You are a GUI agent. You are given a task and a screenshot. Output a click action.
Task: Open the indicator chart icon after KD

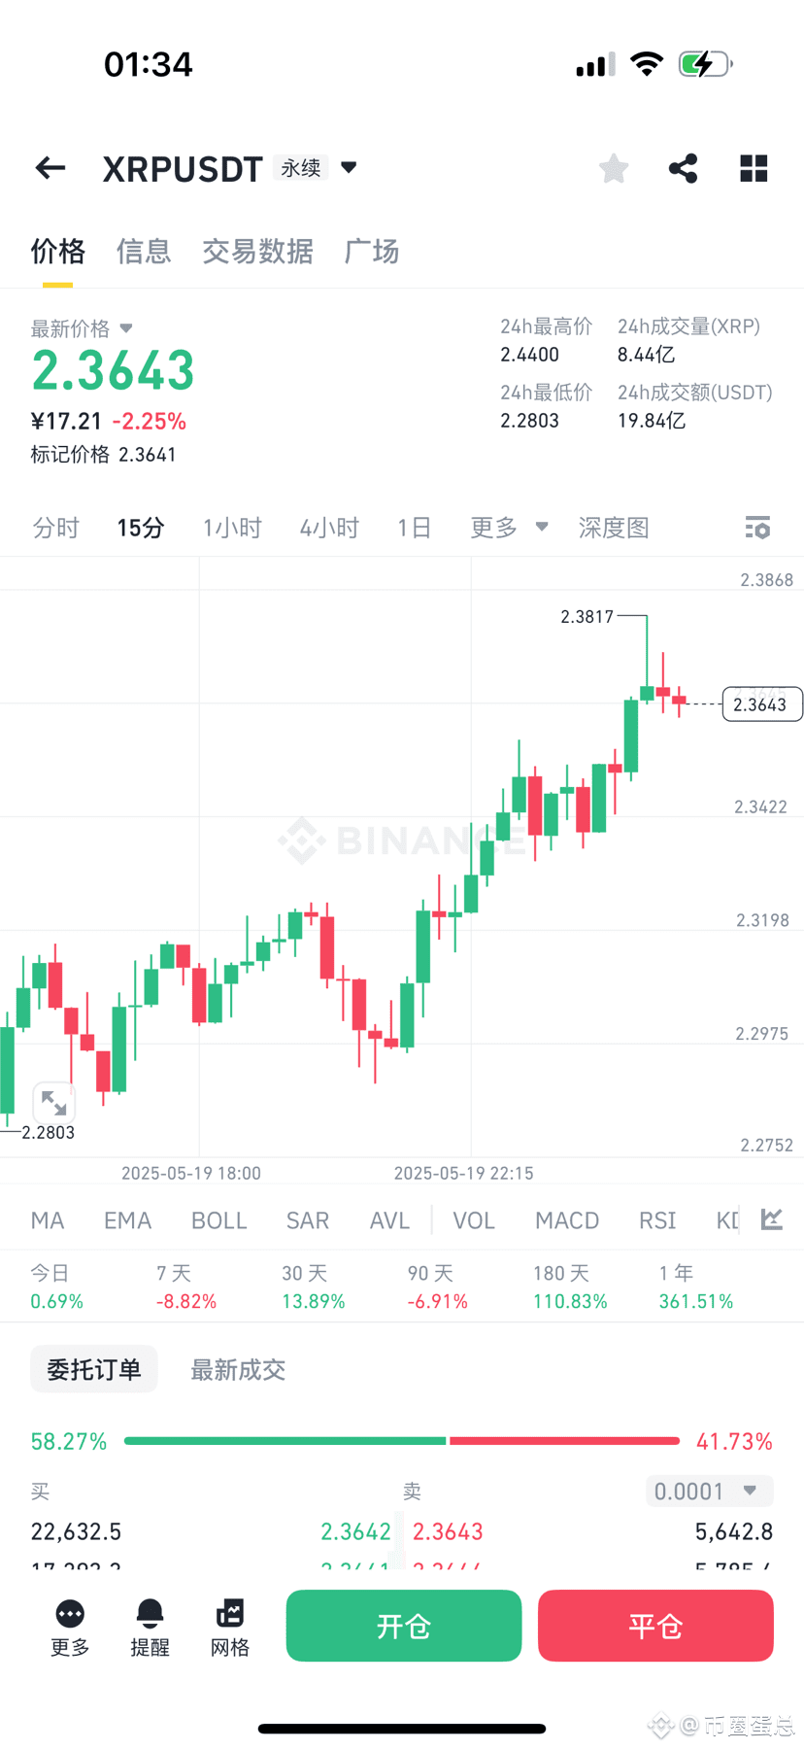(x=772, y=1219)
